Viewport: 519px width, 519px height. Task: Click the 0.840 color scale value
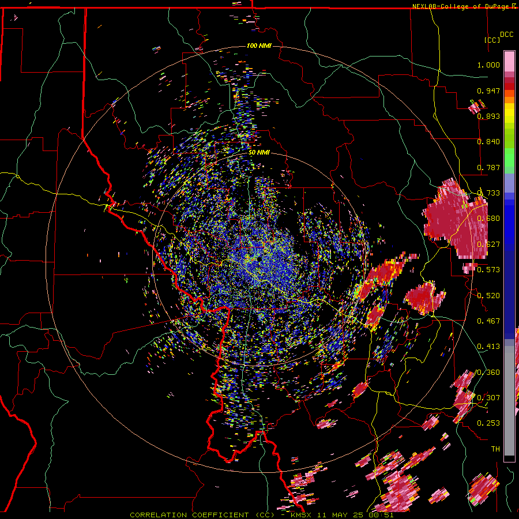(488, 142)
